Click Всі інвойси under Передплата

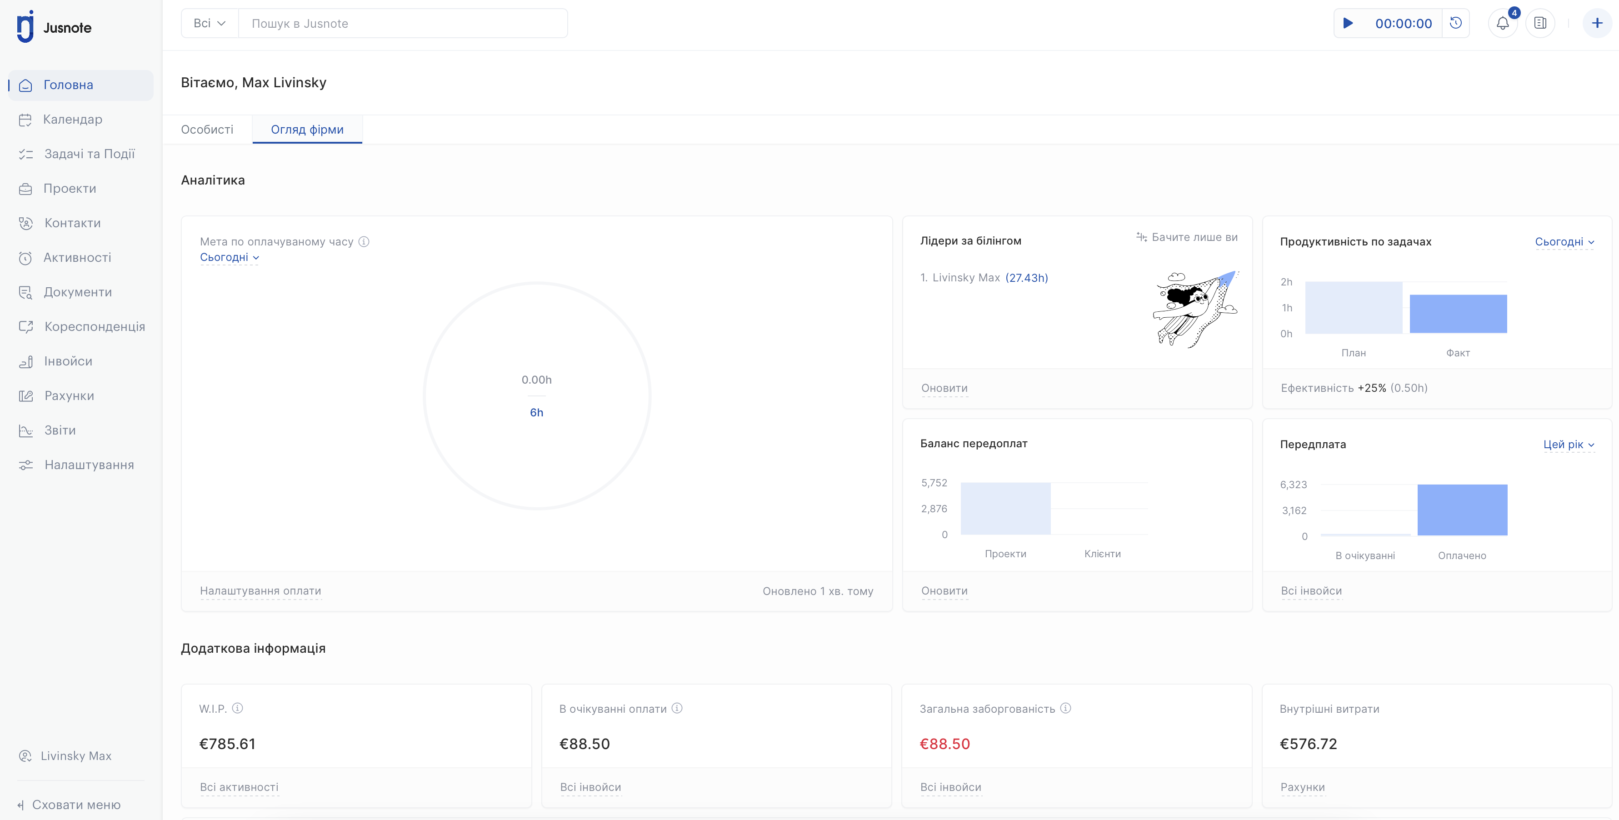pyautogui.click(x=1311, y=590)
